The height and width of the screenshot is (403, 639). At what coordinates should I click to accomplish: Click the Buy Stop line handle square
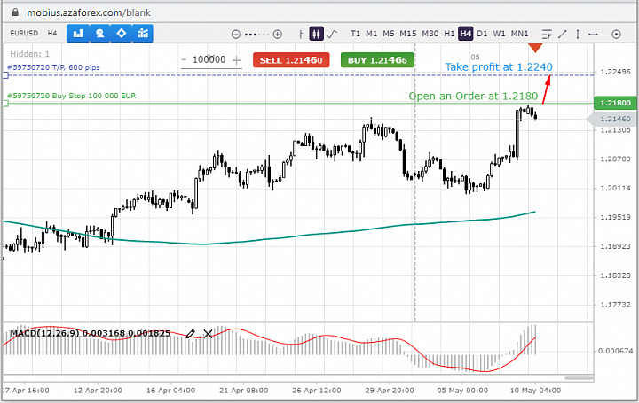[5, 104]
